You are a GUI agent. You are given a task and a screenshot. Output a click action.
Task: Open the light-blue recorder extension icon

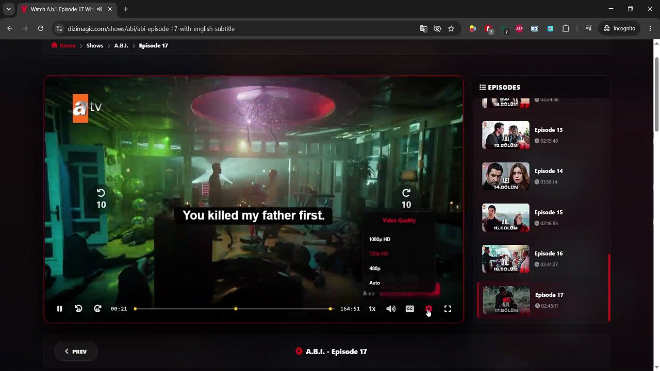click(550, 29)
